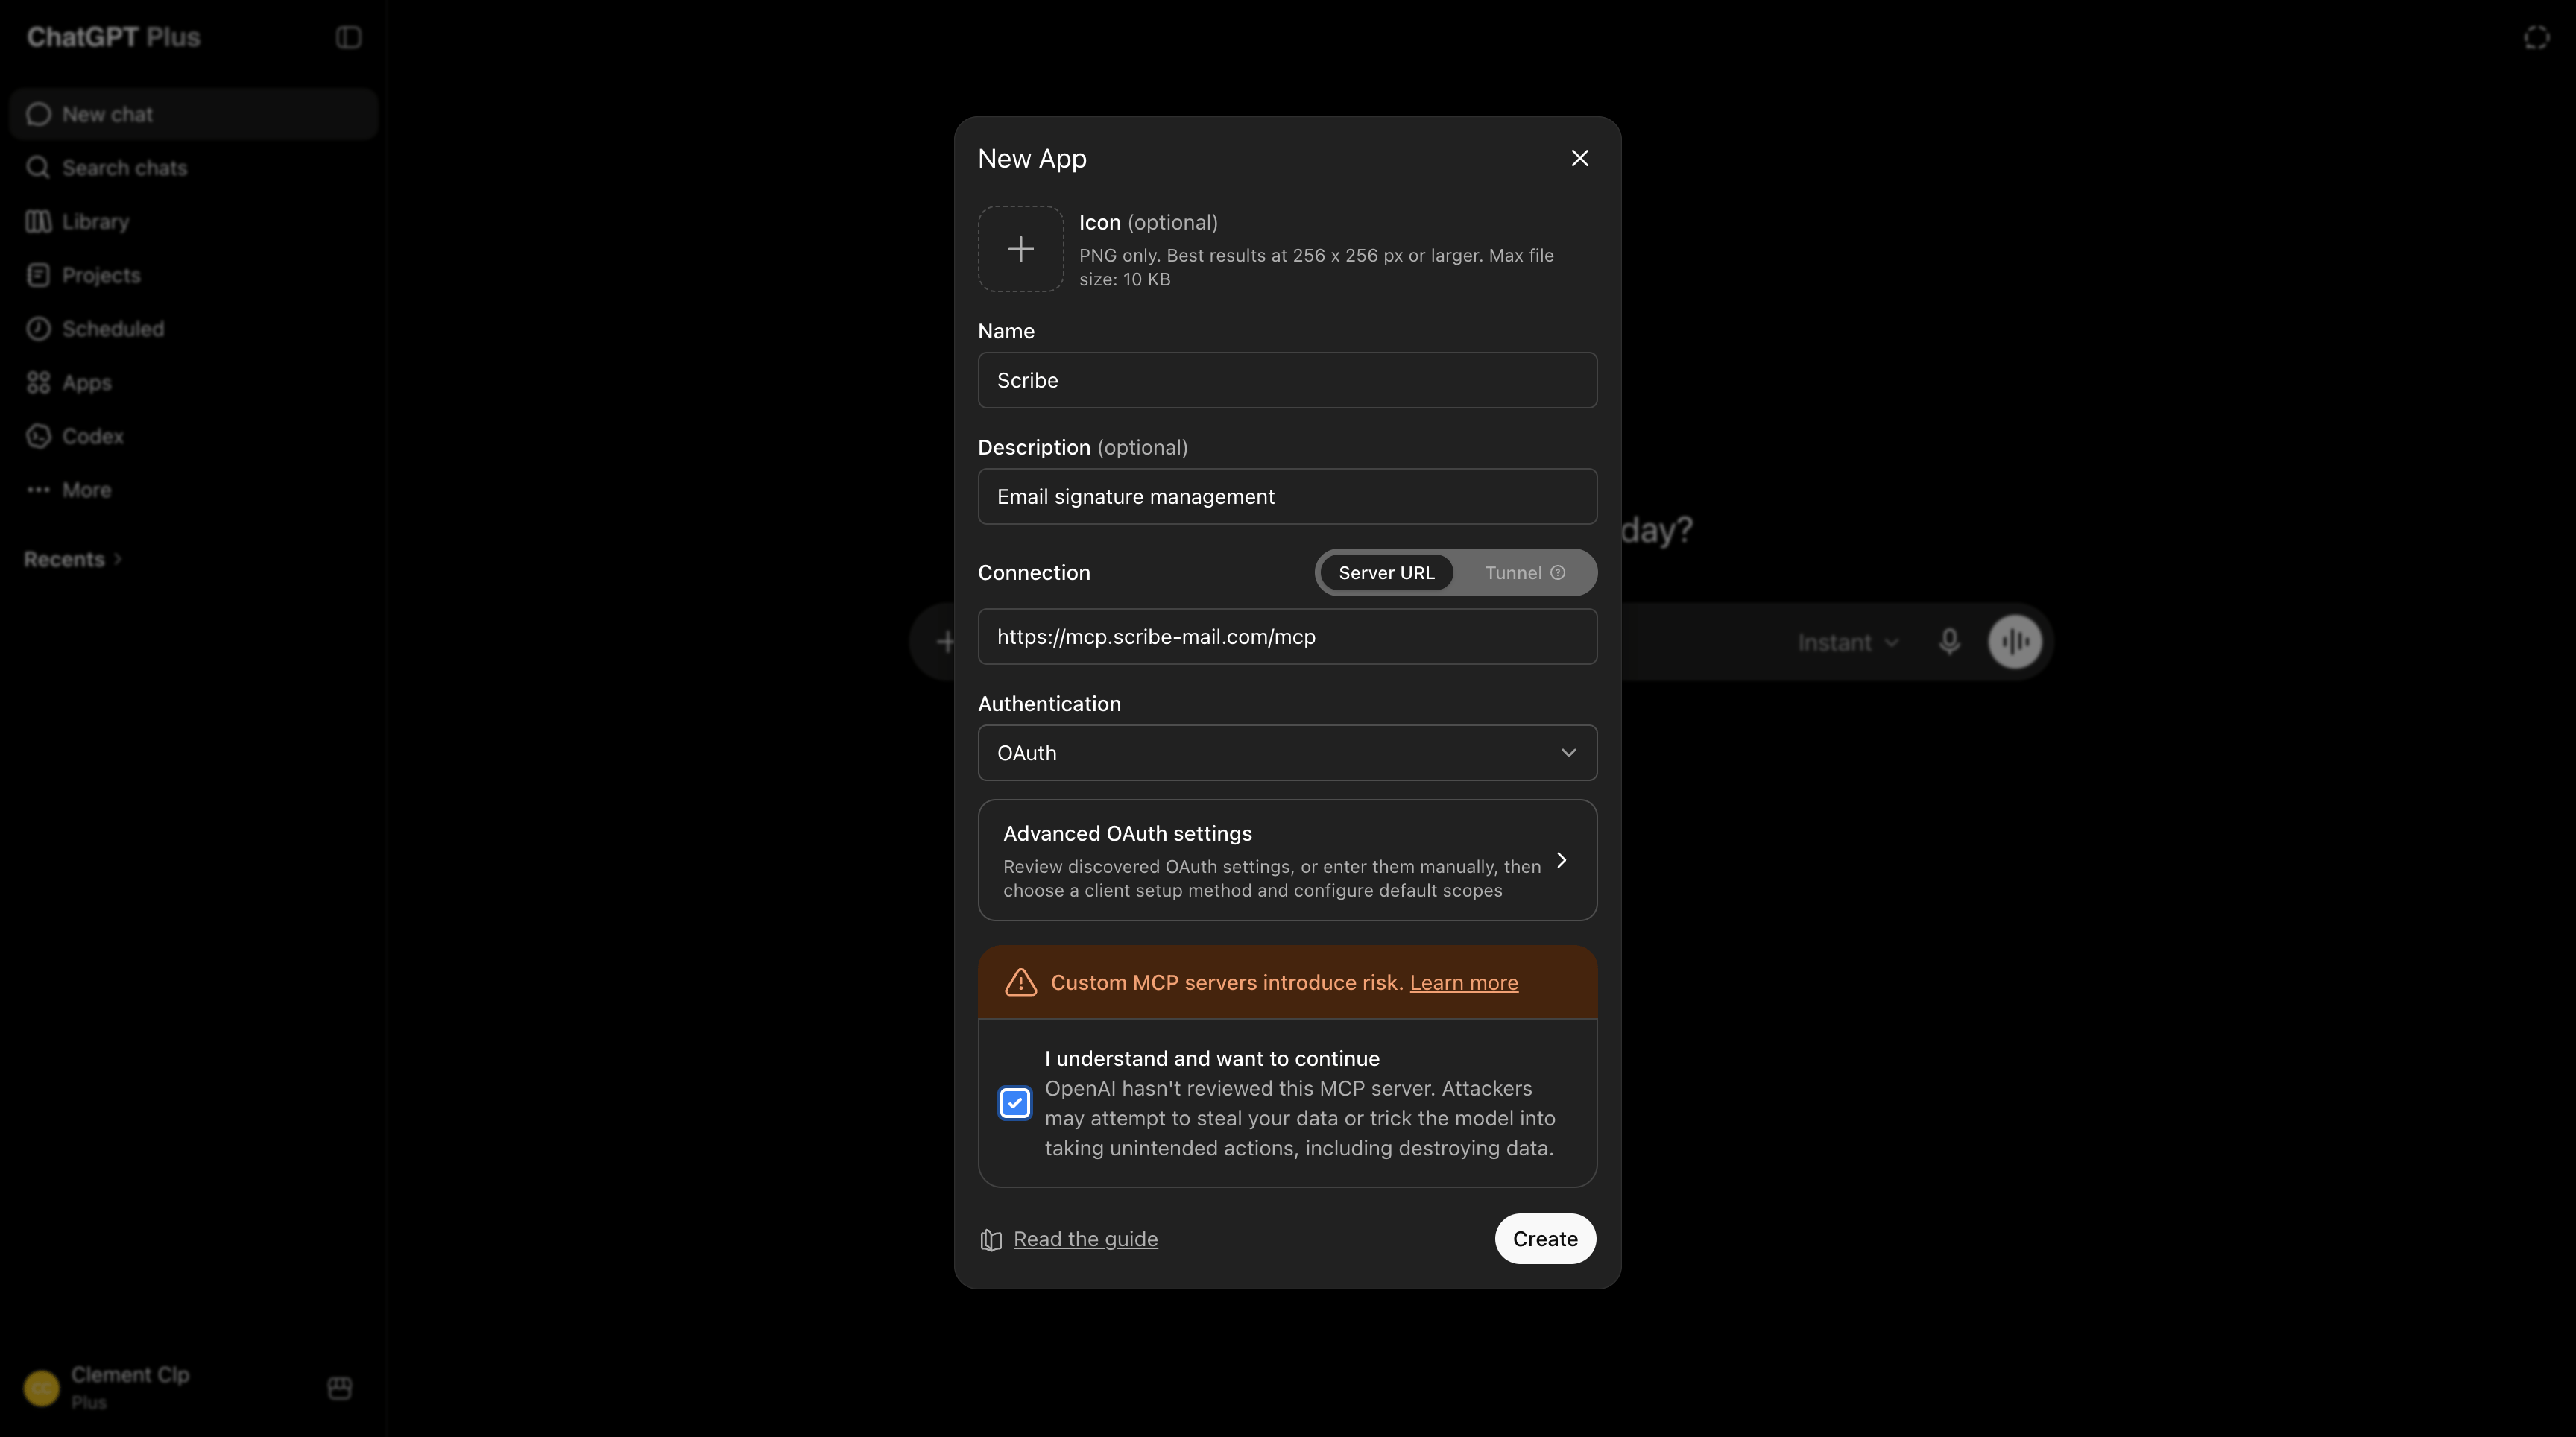
Task: Click the composer plus attach icon
Action: [945, 642]
